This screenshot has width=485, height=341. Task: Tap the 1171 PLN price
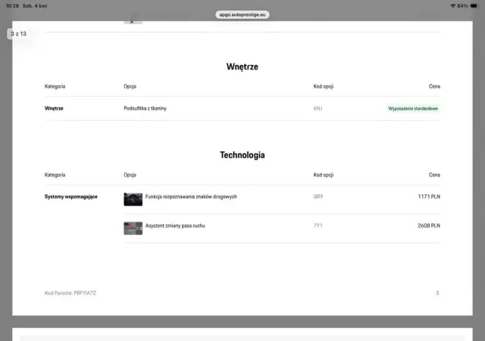[428, 197]
